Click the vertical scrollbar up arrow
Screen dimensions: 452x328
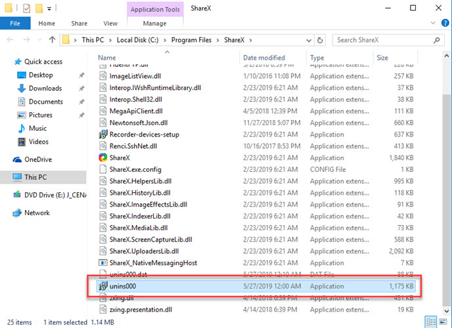click(x=447, y=56)
